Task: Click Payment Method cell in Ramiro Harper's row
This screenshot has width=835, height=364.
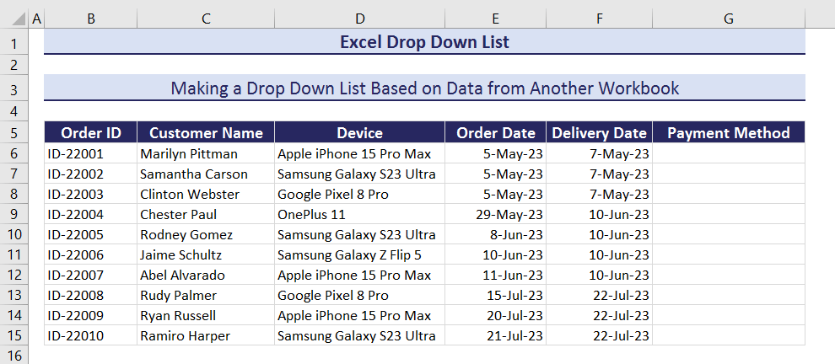Action: 728,335
